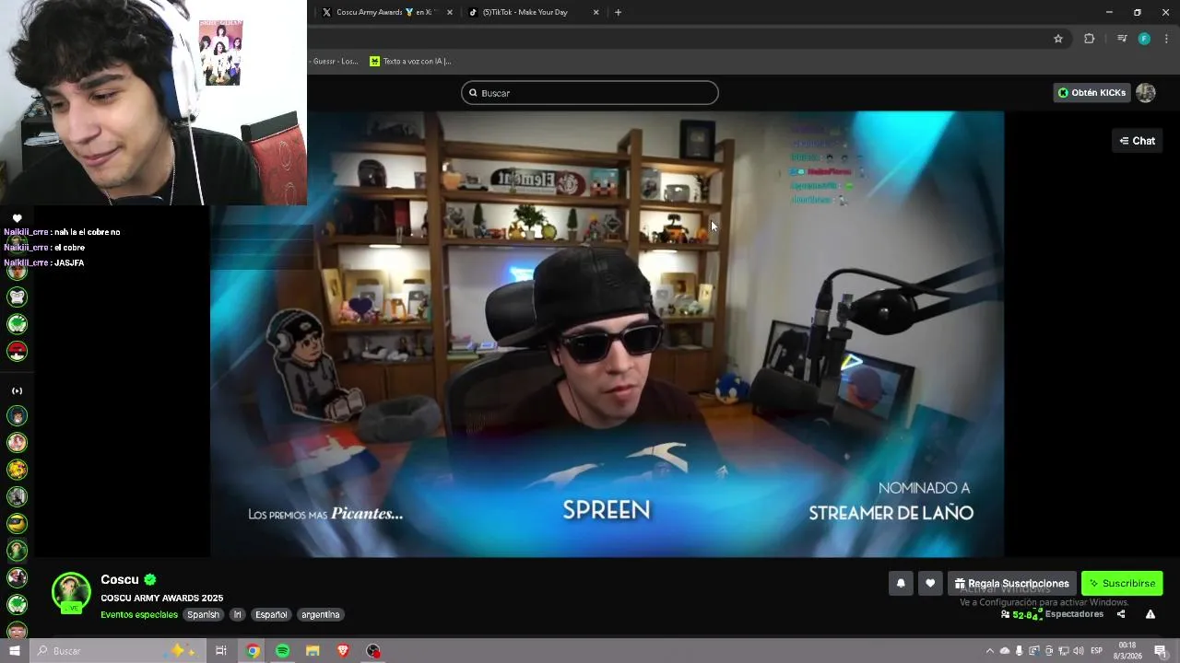The width and height of the screenshot is (1180, 663).
Task: Open the volume speaker tray icon
Action: [x=1078, y=651]
